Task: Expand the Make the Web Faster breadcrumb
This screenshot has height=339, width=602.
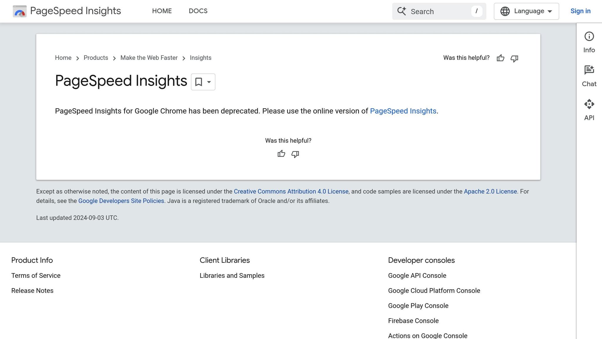Action: point(149,58)
